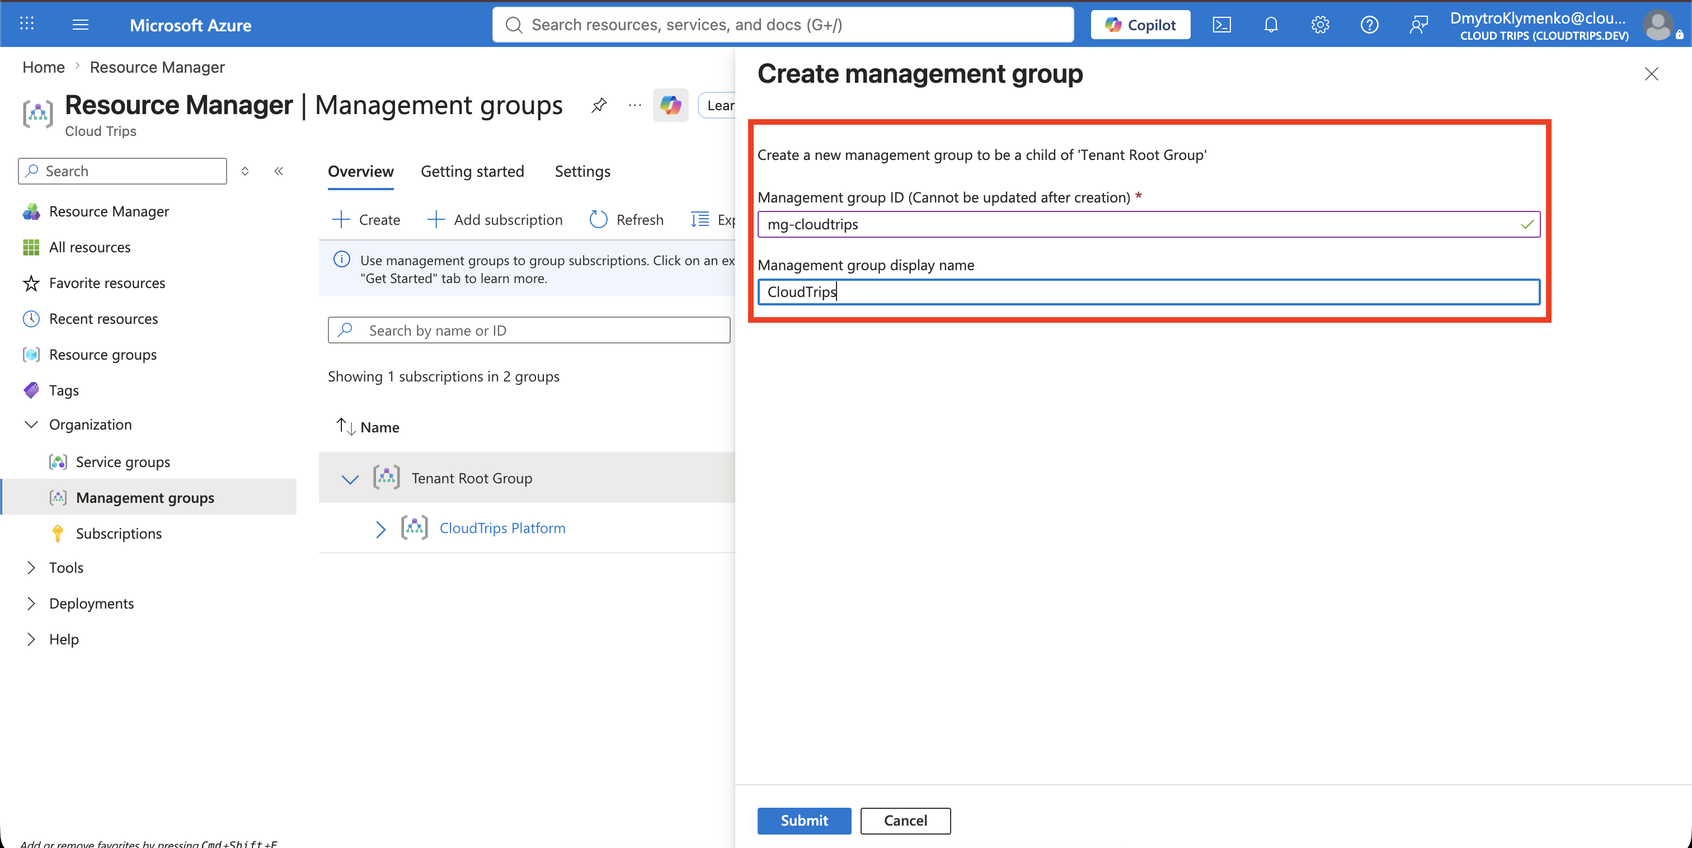This screenshot has height=848, width=1692.
Task: Submit the new management group
Action: [804, 821]
